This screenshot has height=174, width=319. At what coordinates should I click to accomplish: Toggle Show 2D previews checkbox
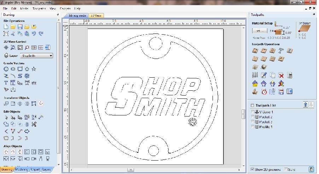tap(252, 169)
